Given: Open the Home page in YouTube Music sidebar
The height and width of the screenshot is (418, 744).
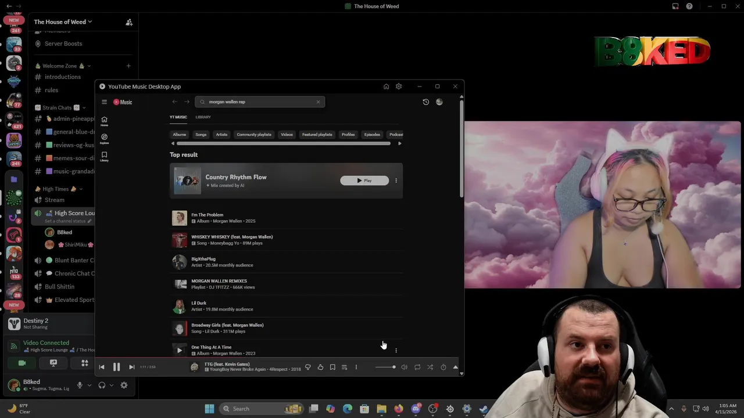Looking at the screenshot, I should click(104, 121).
